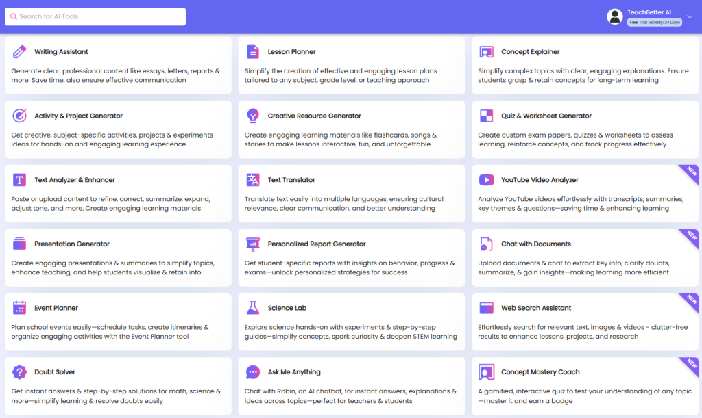Select the Personalized Report Generator card description

tap(350, 267)
